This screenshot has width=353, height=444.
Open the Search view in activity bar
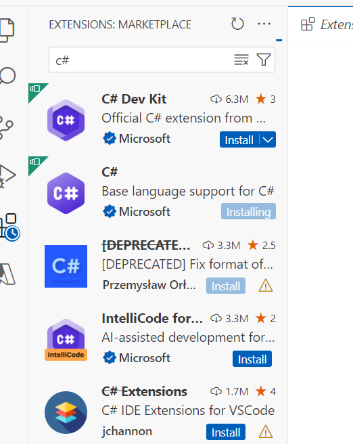tap(7, 76)
